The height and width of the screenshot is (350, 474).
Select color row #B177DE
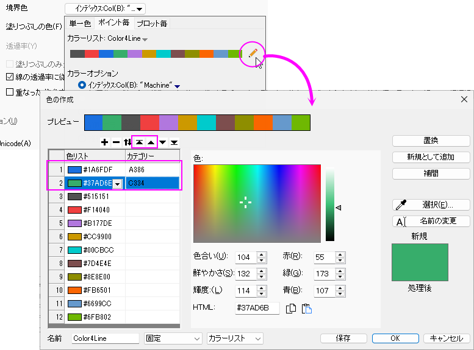coord(114,223)
